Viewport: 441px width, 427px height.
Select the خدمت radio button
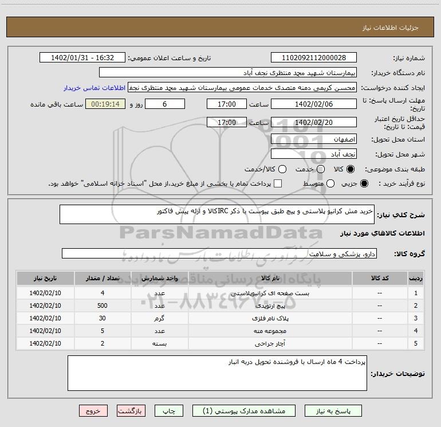click(x=321, y=169)
